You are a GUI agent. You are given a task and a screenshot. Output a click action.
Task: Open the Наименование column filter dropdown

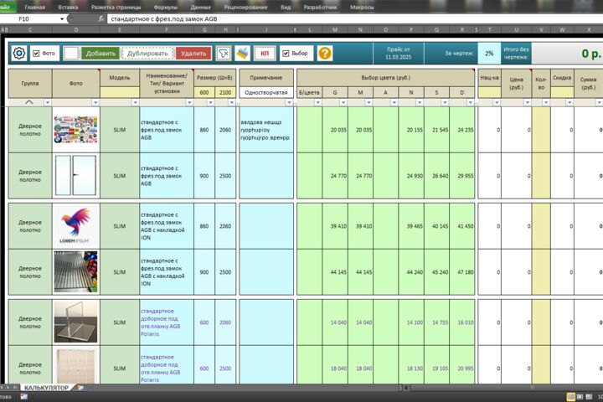click(189, 102)
